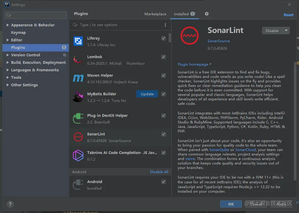
Task: Open the plugin list options menu
Action: pos(165,25)
